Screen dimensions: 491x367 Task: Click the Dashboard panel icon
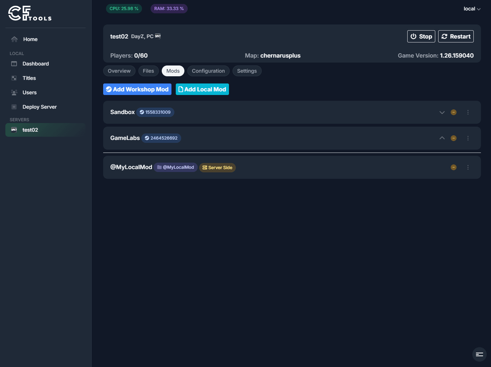pyautogui.click(x=14, y=64)
